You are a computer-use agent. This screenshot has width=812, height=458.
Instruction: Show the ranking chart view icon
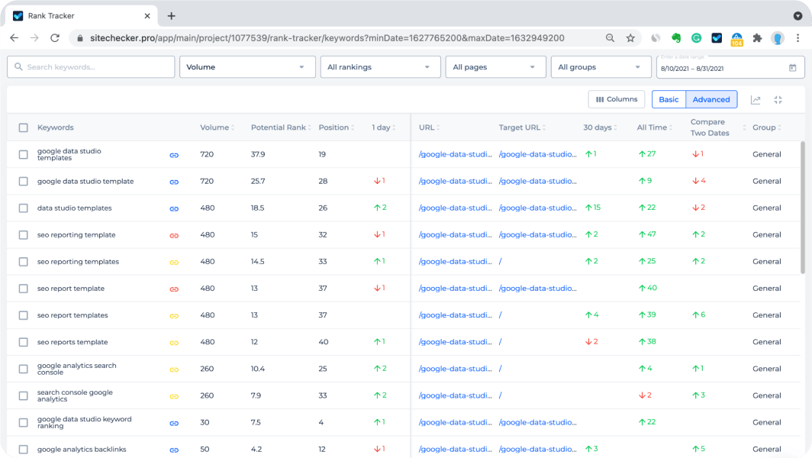pyautogui.click(x=756, y=99)
